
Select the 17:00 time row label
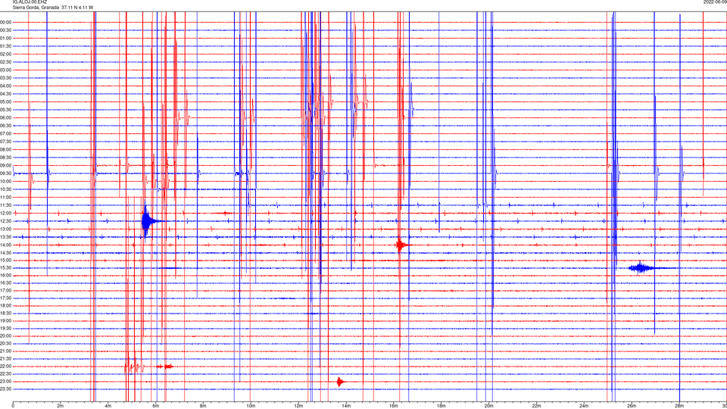tap(6, 291)
